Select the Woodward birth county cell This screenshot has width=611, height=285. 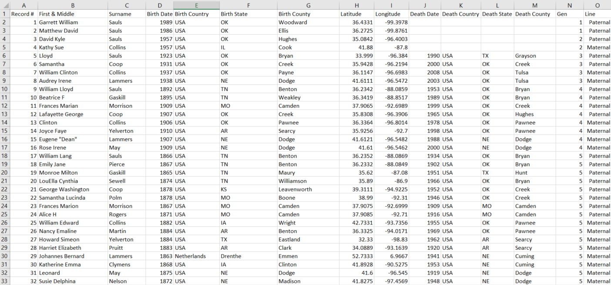point(292,22)
